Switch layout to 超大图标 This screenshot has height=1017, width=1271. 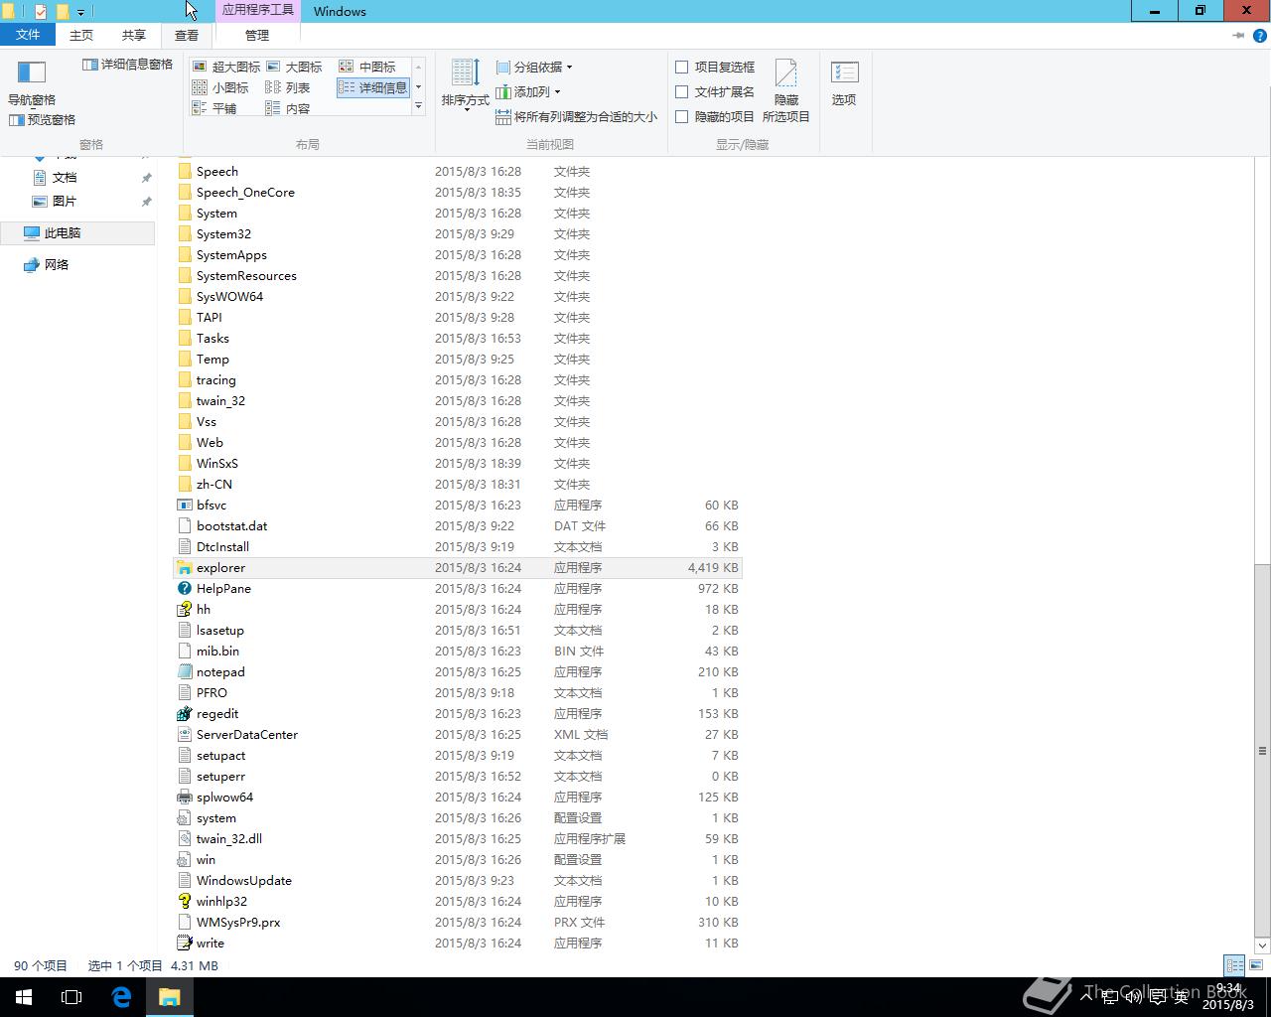(x=226, y=67)
